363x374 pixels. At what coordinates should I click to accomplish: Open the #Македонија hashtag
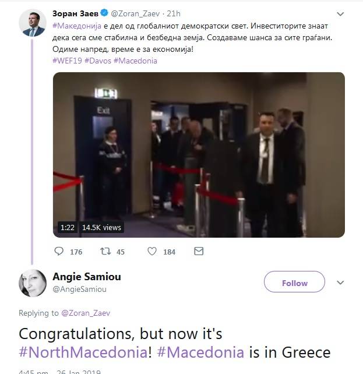click(77, 26)
